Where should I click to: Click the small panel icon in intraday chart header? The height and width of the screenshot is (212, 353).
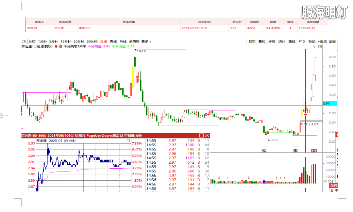point(129,141)
